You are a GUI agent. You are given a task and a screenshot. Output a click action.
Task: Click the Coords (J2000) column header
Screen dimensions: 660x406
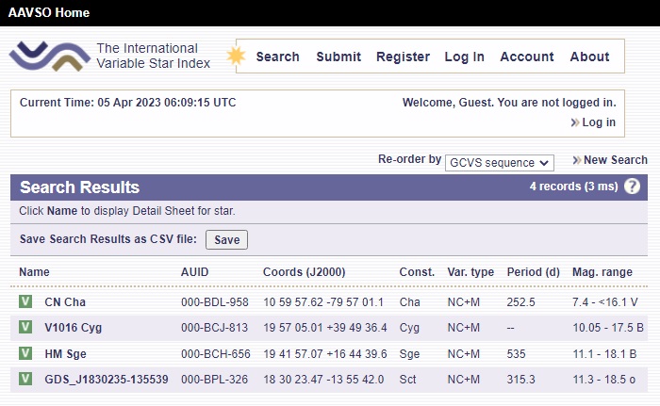pyautogui.click(x=304, y=272)
